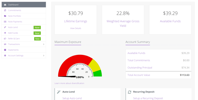
Task: Click the Transactions arrows icon
Action: pos(5,44)
